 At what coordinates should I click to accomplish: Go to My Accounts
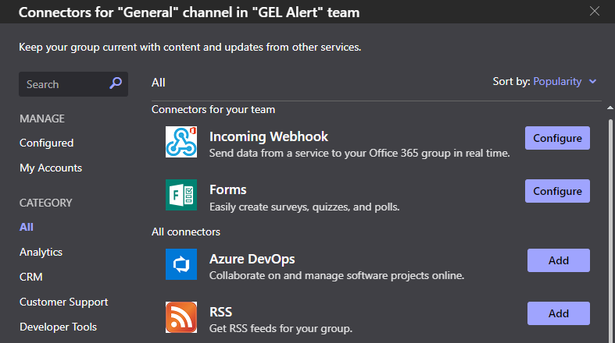click(x=51, y=168)
